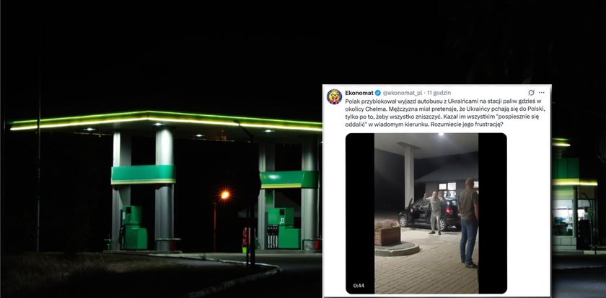The width and height of the screenshot is (606, 298).
Task: Click the black car in the video
Action: [x=429, y=215]
